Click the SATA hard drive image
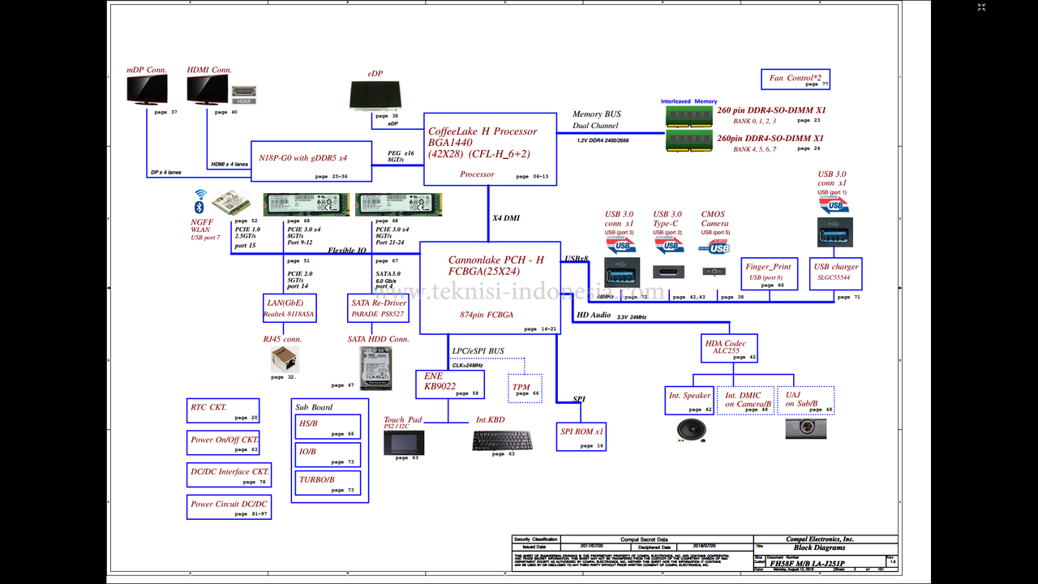This screenshot has width=1038, height=584. [375, 368]
